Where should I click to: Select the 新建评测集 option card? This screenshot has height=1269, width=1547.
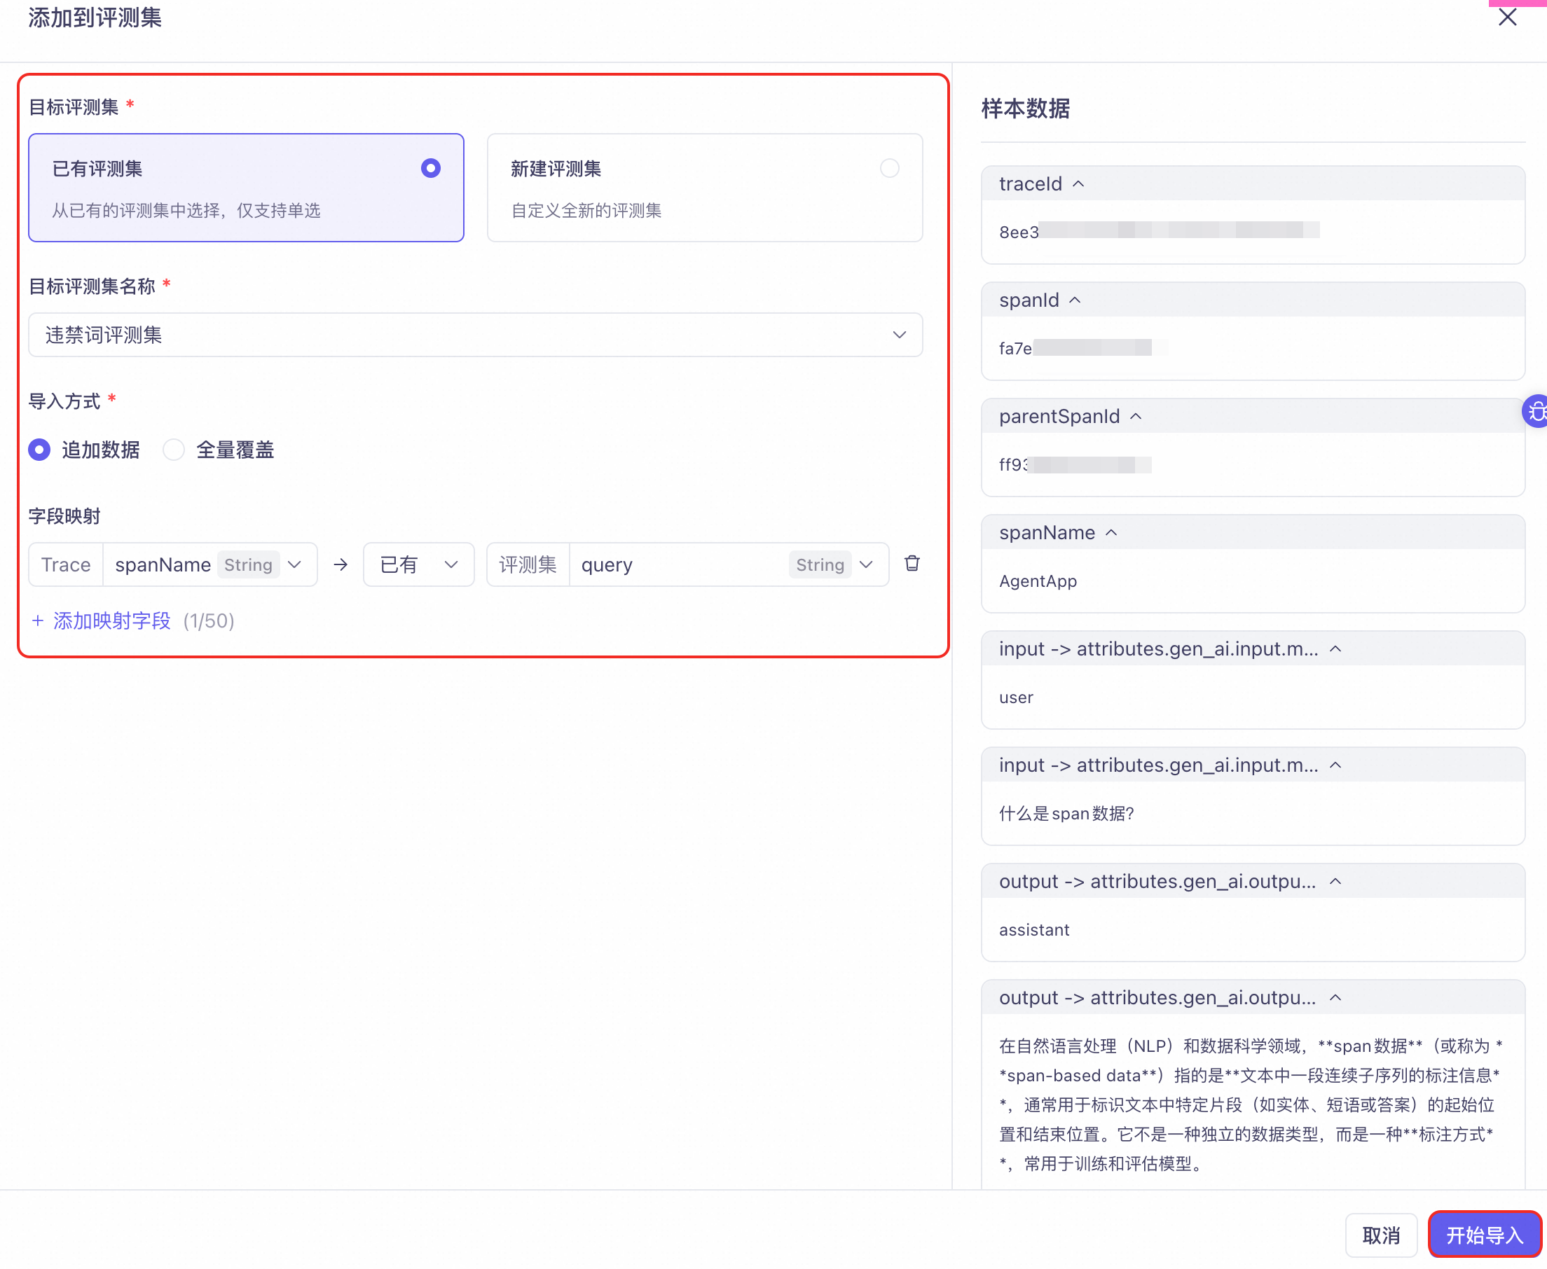pyautogui.click(x=704, y=188)
